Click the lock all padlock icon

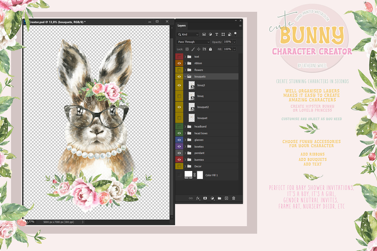pos(210,49)
